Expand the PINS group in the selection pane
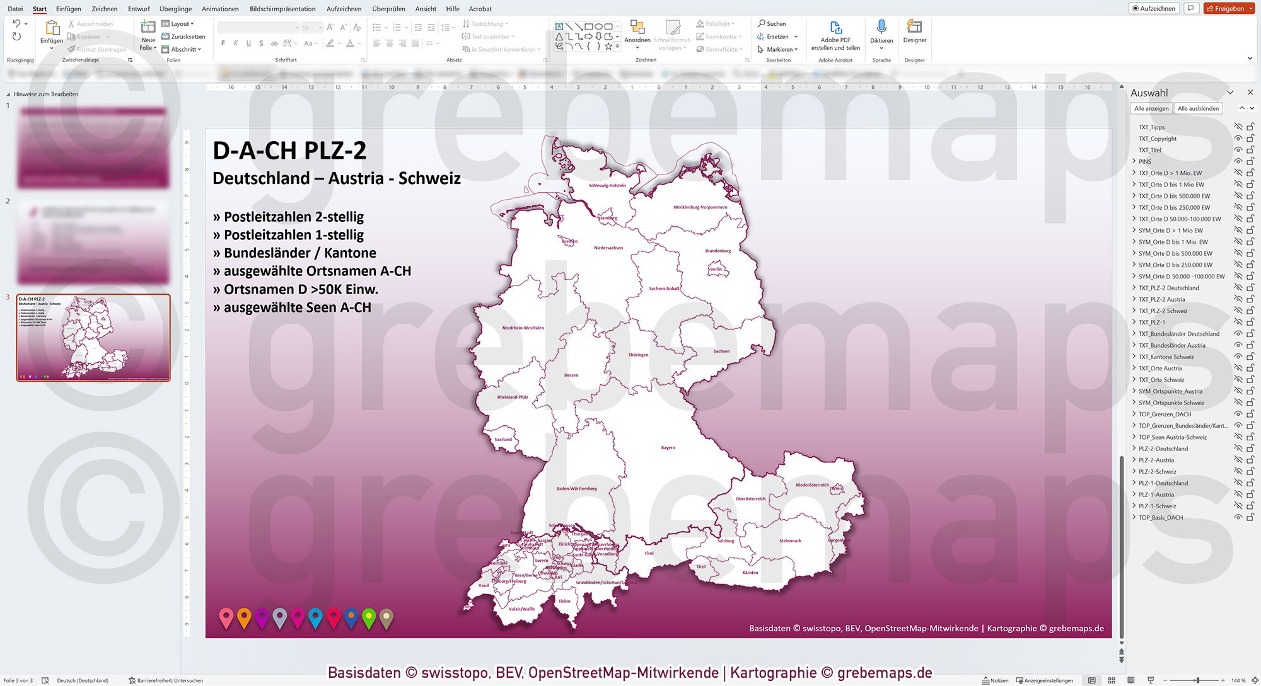Screen dimensions: 1261x686 point(1134,161)
